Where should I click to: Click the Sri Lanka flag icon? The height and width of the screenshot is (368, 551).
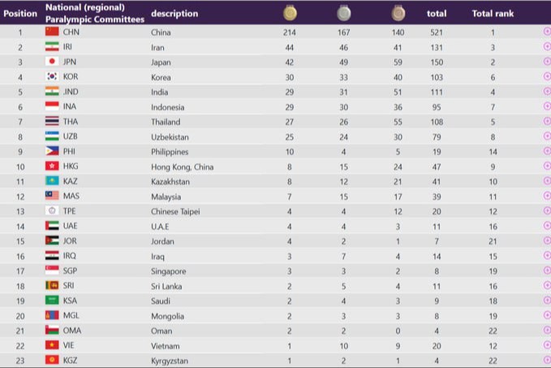point(52,286)
